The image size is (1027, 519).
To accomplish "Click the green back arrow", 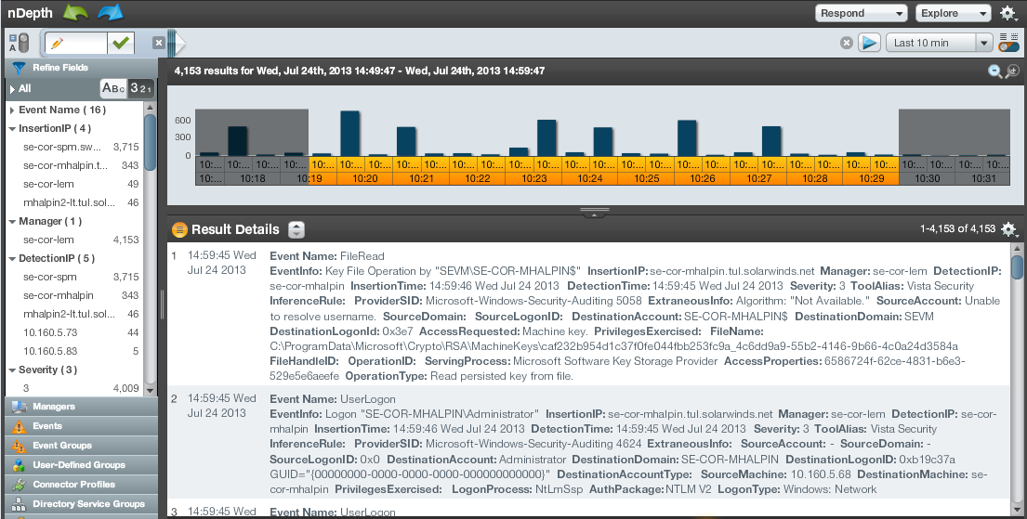I will pos(75,12).
